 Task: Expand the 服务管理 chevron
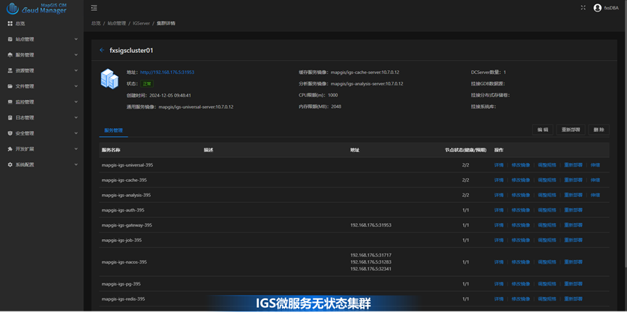pyautogui.click(x=76, y=55)
